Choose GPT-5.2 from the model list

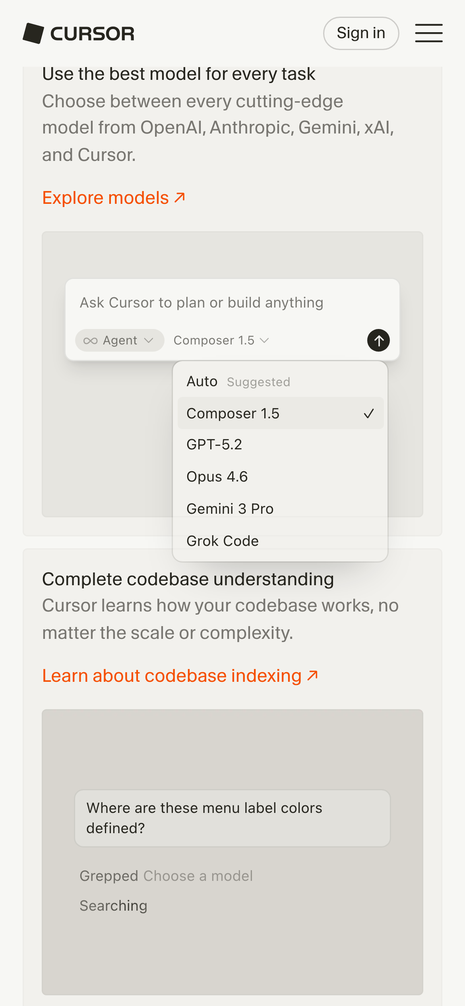[x=215, y=445]
